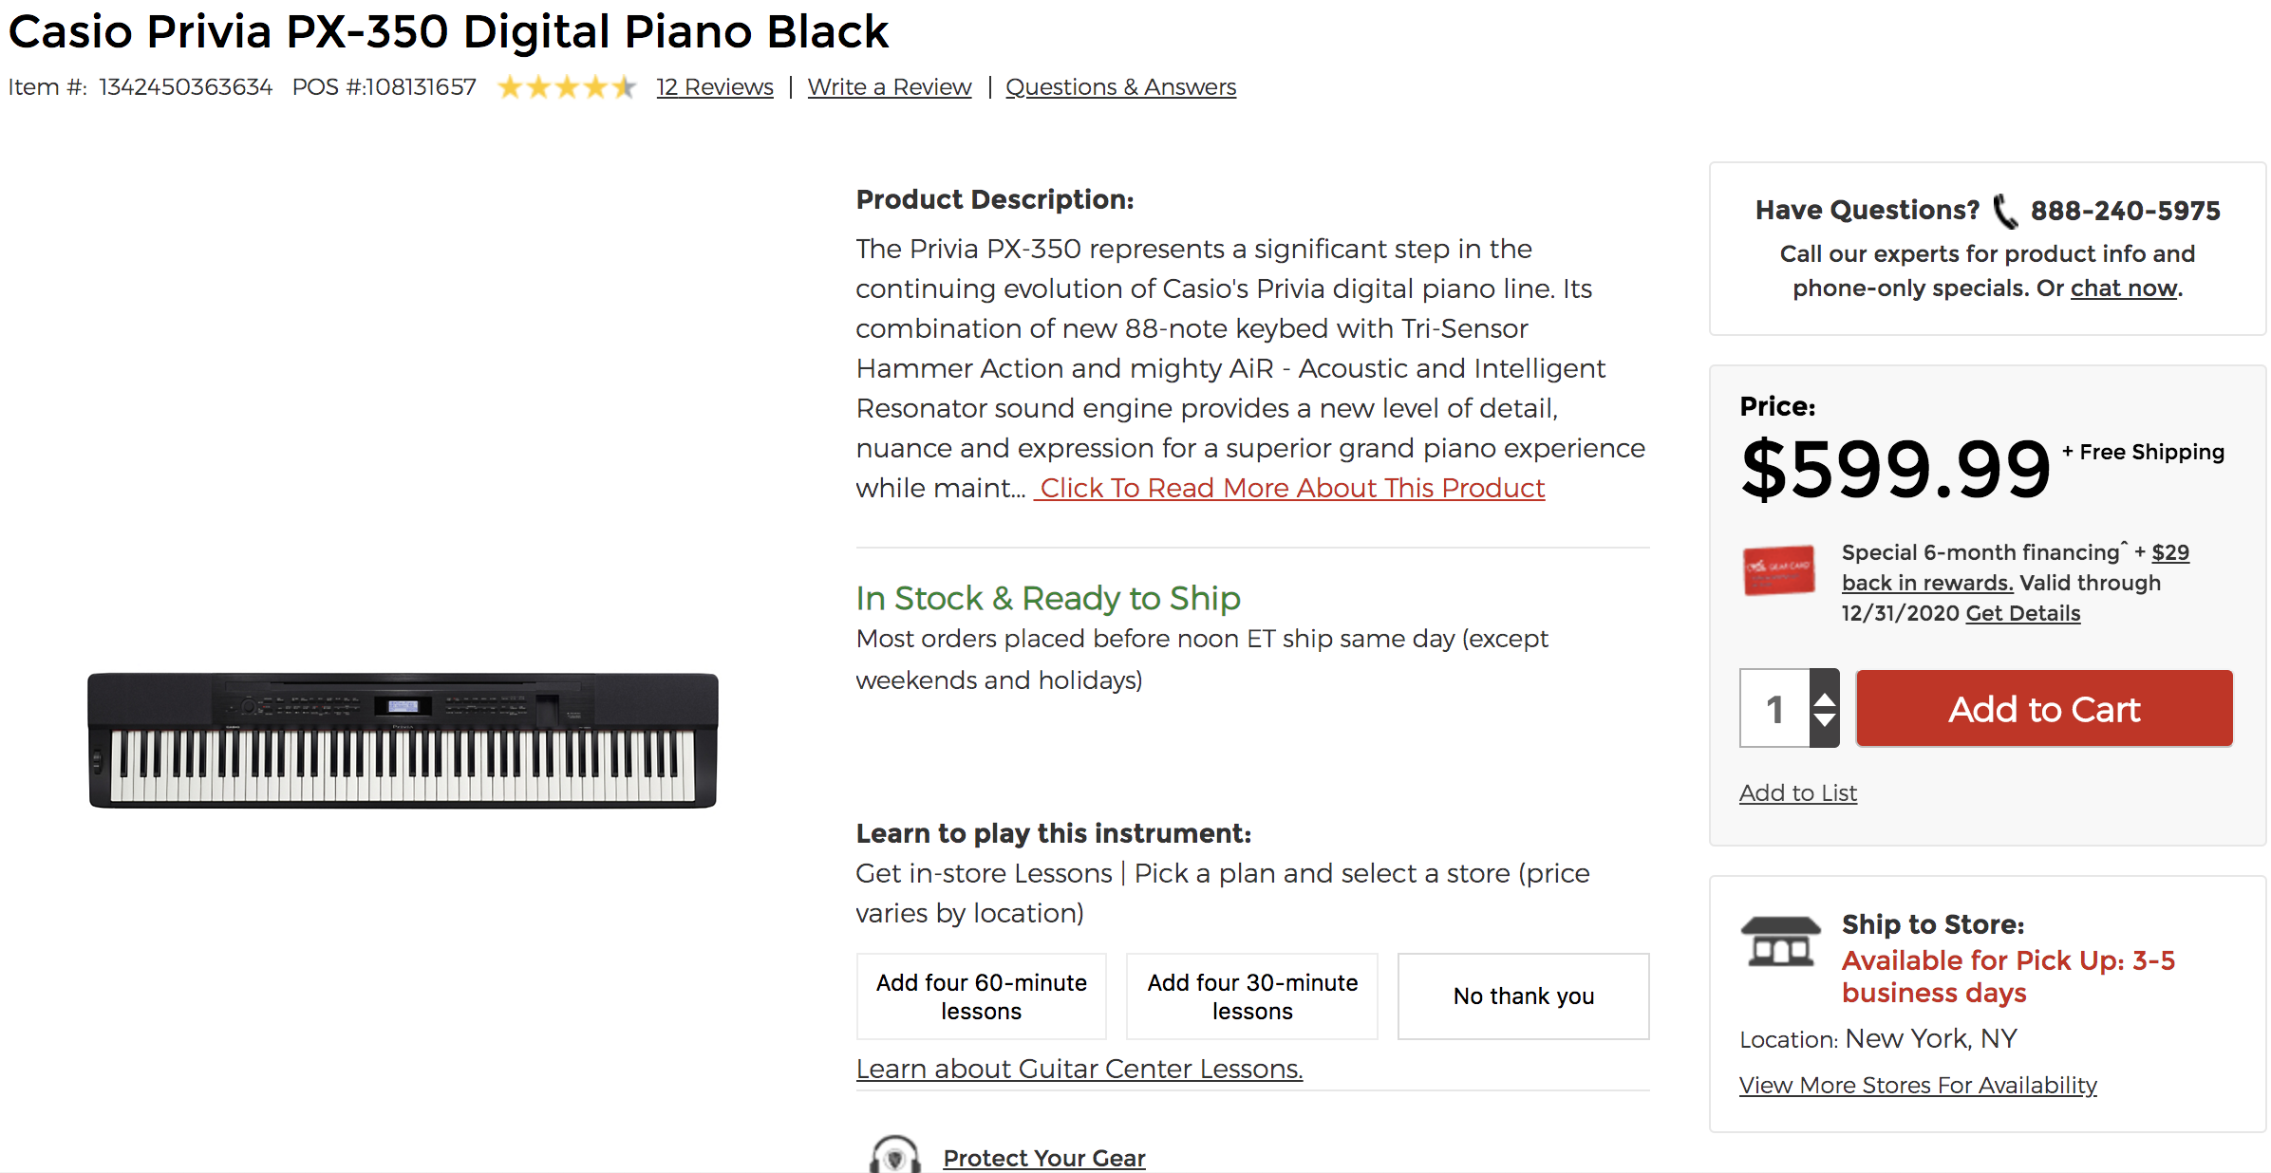Expand Click To Read More About This Product
This screenshot has height=1173, width=2271.
point(1290,488)
